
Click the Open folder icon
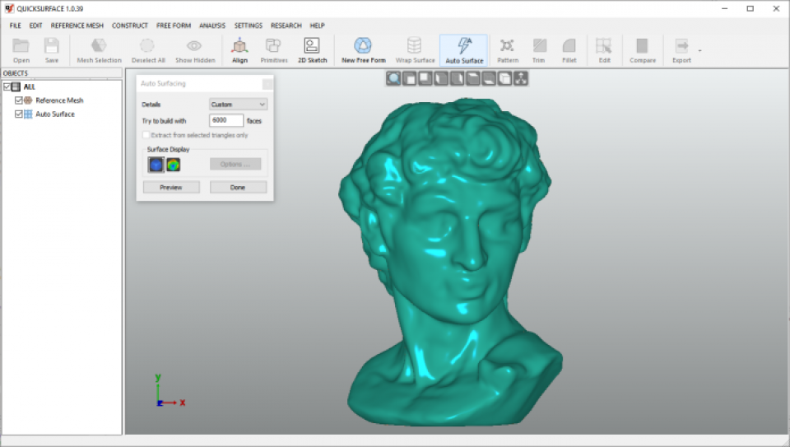[x=21, y=46]
